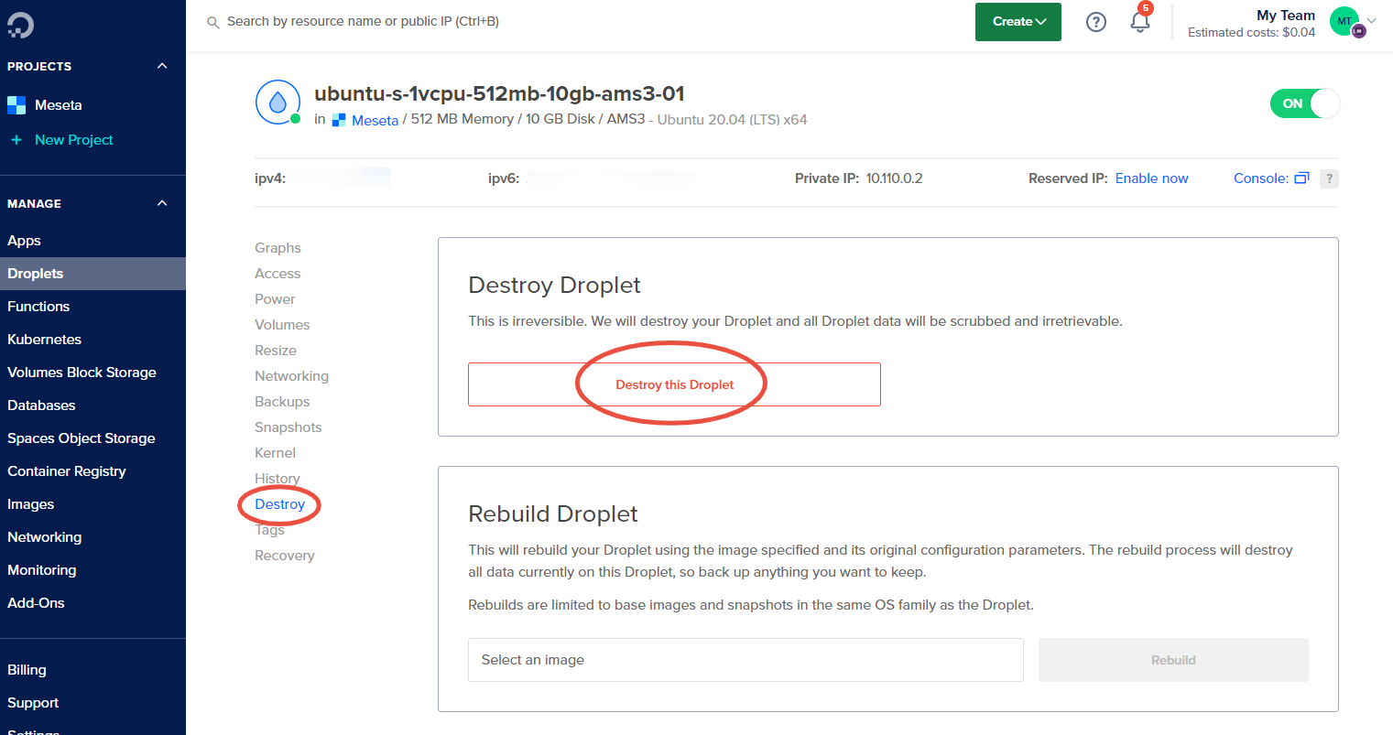Open the Resize tab

276,351
